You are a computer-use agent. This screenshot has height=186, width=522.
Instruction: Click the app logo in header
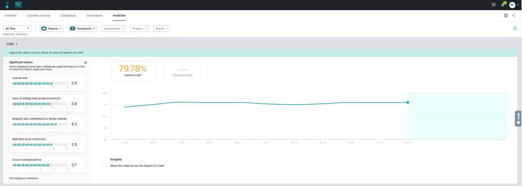tap(7, 5)
